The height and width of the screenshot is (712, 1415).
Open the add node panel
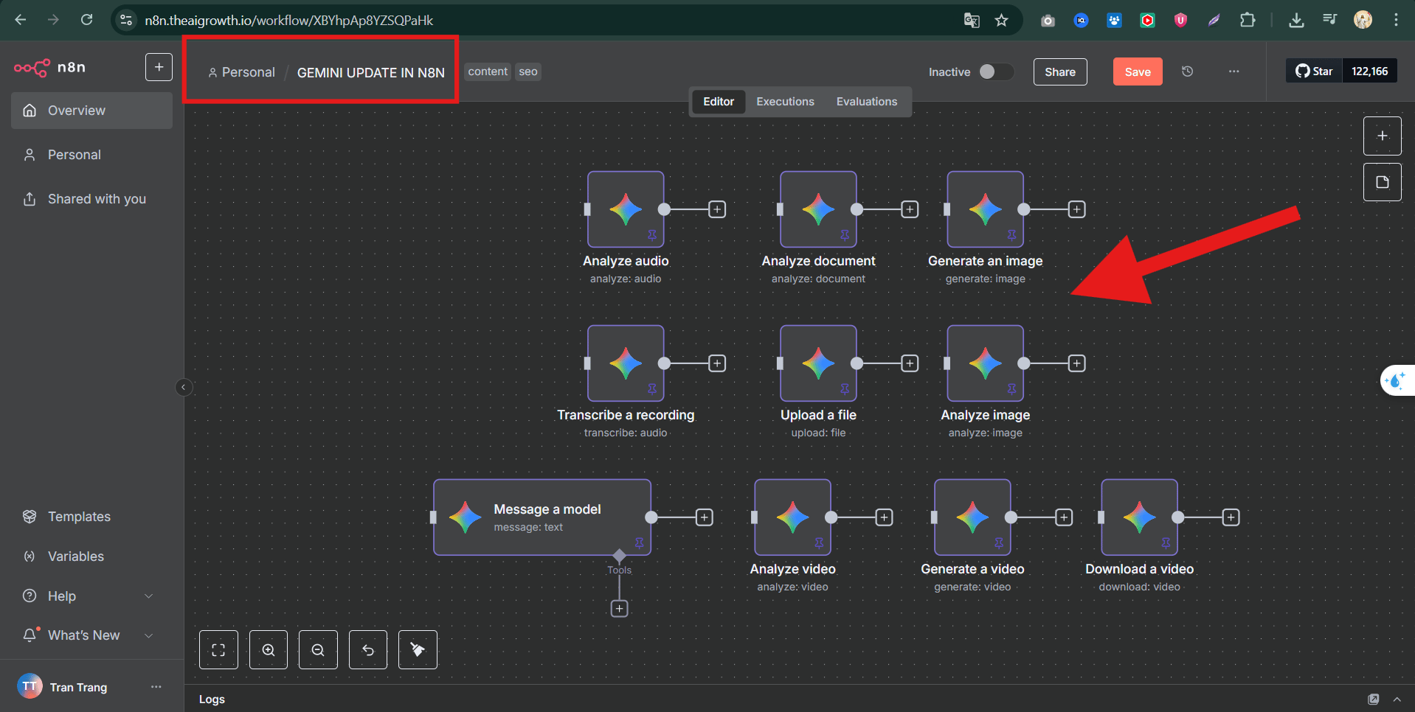(1382, 136)
